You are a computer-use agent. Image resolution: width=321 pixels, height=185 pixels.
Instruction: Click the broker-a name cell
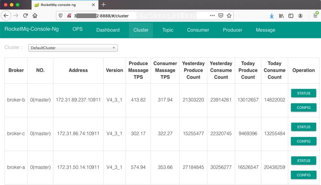point(16,168)
